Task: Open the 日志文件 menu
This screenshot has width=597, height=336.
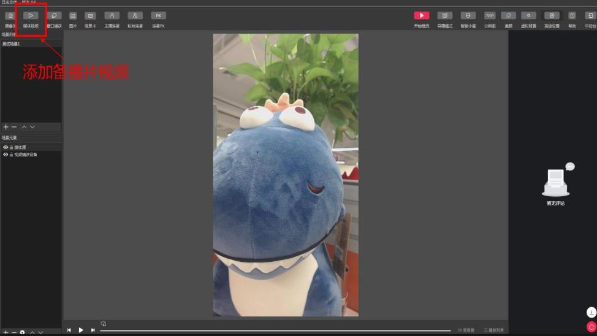Action: point(10,2)
